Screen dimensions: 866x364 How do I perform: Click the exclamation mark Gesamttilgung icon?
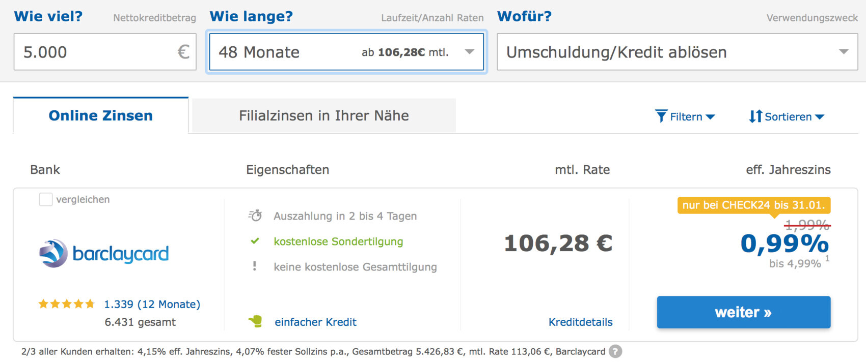click(254, 266)
